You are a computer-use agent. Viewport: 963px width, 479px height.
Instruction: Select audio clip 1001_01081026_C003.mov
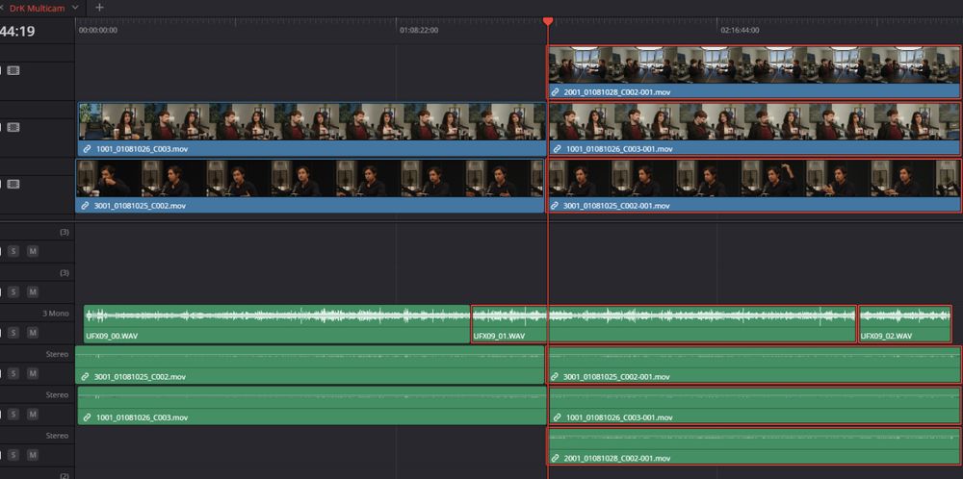312,405
